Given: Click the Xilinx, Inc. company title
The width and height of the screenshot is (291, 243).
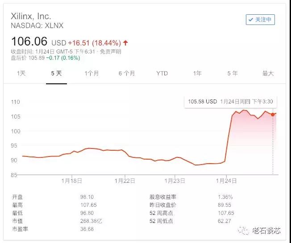Looking at the screenshot, I should [31, 16].
